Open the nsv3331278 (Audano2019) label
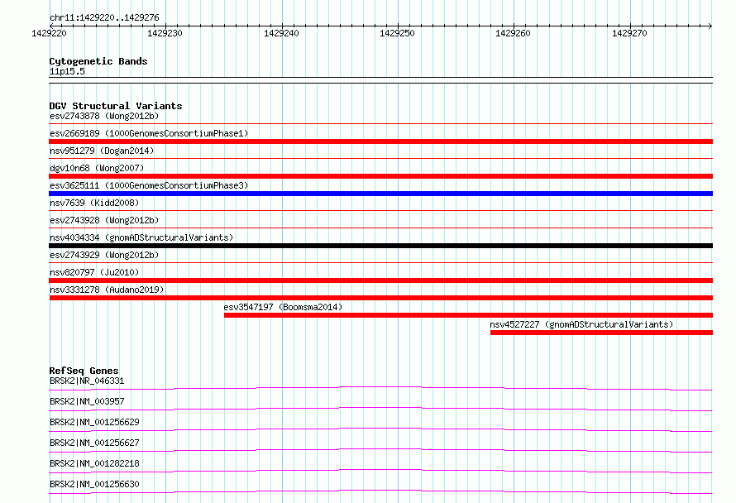This screenshot has height=503, width=736. (107, 290)
